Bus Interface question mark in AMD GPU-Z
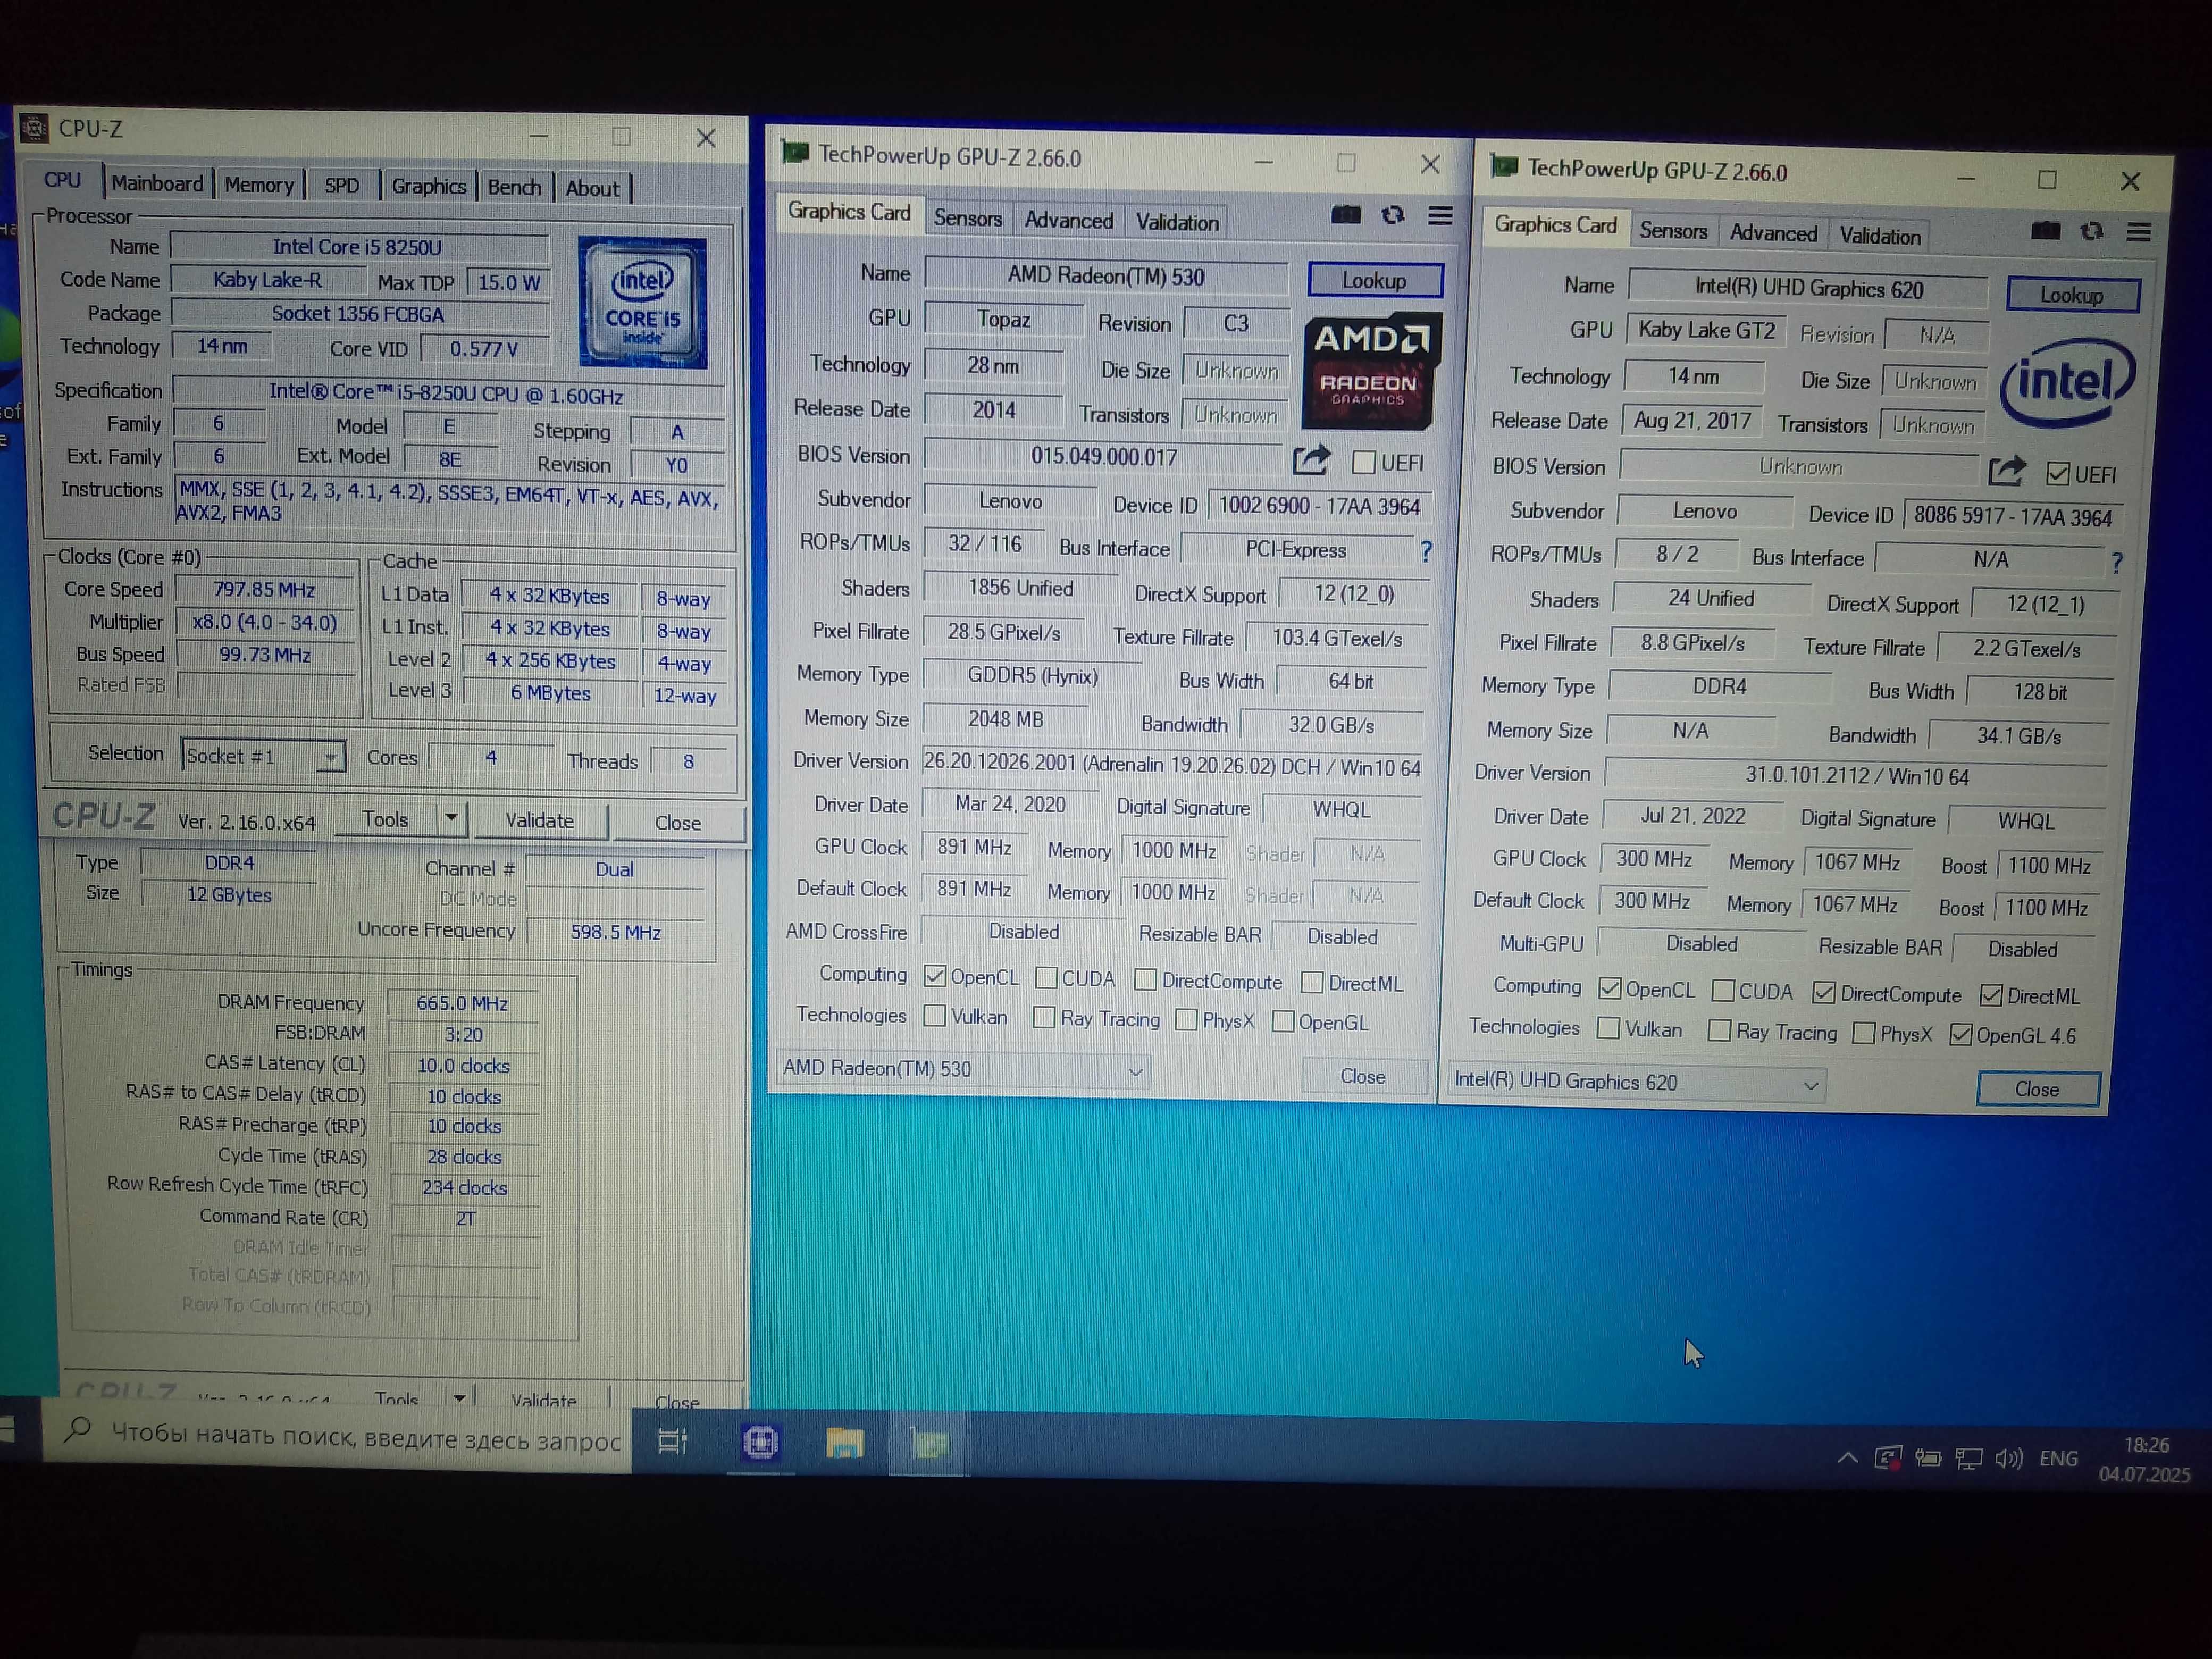Image resolution: width=2212 pixels, height=1659 pixels. (1426, 551)
